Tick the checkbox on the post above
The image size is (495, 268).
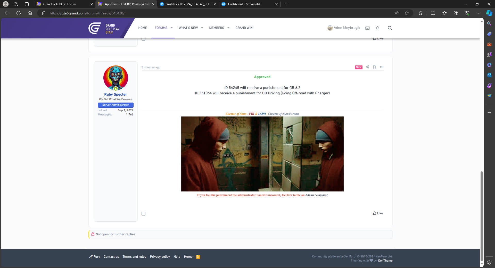(x=144, y=39)
